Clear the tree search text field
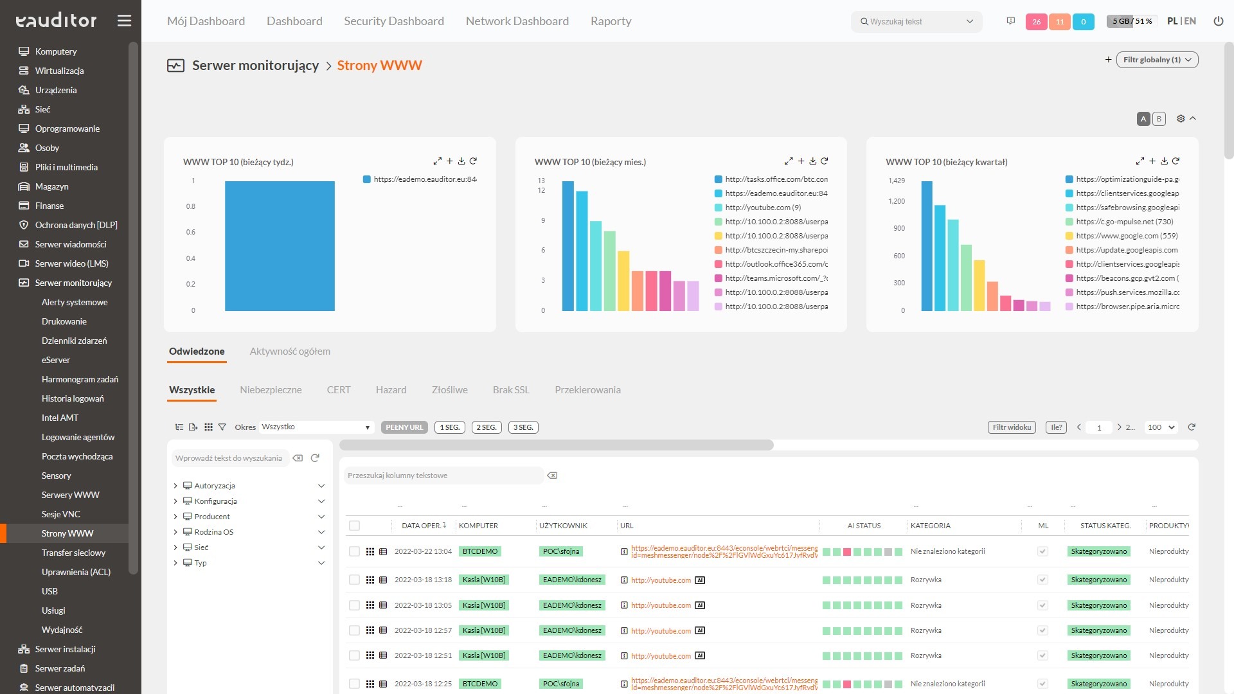This screenshot has width=1234, height=694. [298, 458]
